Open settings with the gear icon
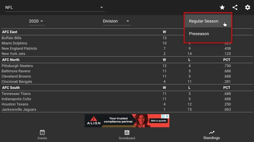254x142 pixels. tap(248, 7)
